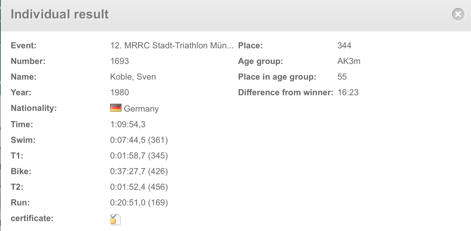Screen dimensions: 471x231
Task: Click the overall place value 344
Action: click(345, 45)
